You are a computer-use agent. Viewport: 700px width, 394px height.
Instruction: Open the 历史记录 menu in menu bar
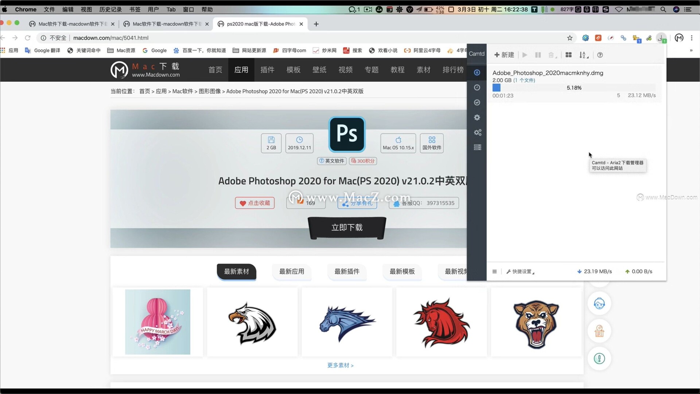(110, 9)
